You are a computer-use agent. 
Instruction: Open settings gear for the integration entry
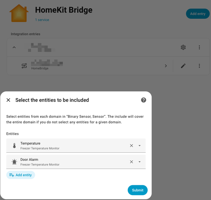pyautogui.click(x=183, y=47)
